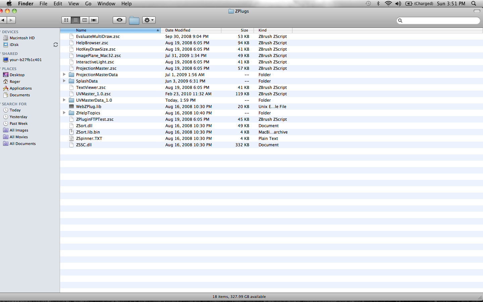This screenshot has width=483, height=302.
Task: Click the Bluetooth status icon
Action: pyautogui.click(x=378, y=3)
